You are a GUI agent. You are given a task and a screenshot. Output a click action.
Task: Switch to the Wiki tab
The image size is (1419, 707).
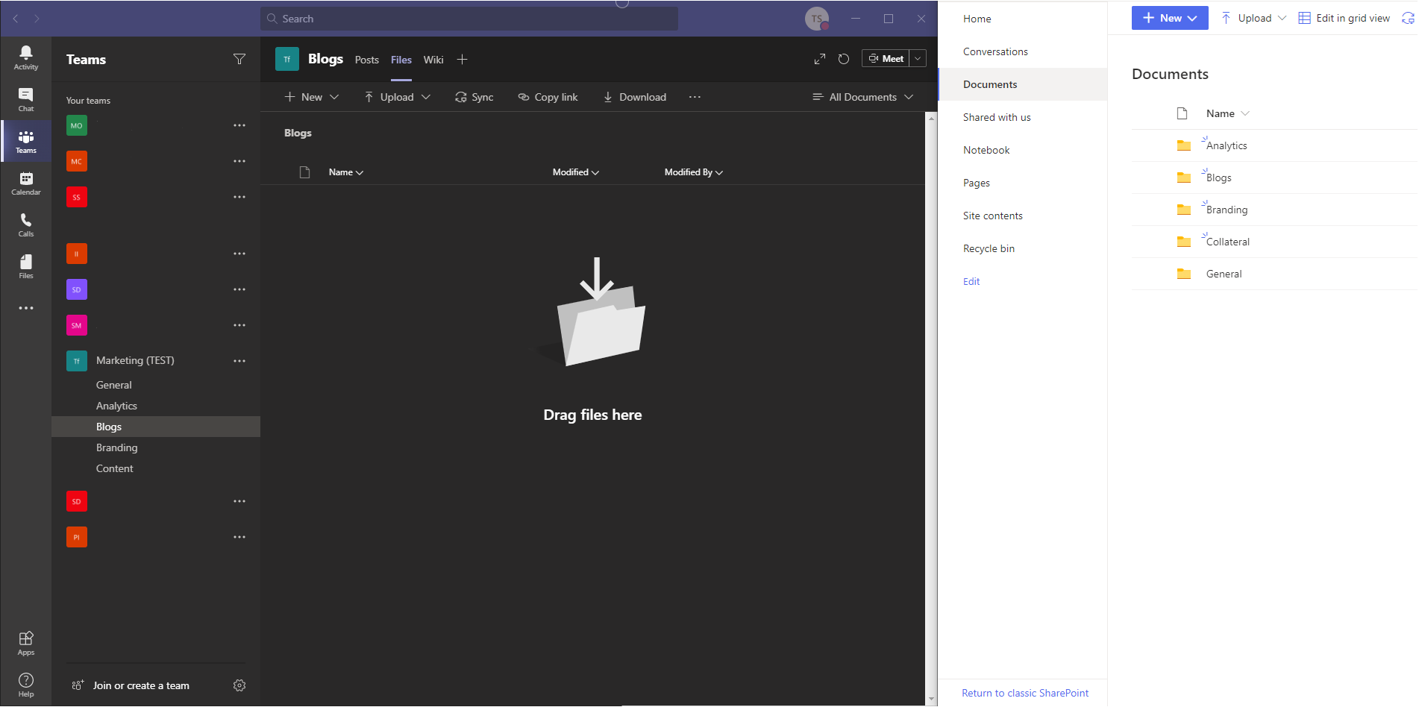[433, 59]
